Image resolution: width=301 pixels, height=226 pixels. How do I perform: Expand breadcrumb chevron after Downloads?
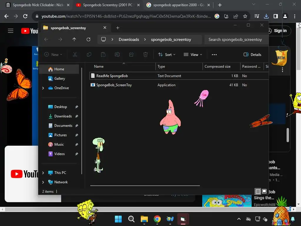[145, 39]
